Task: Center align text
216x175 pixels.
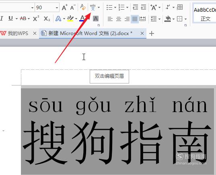Action: coord(119,19)
